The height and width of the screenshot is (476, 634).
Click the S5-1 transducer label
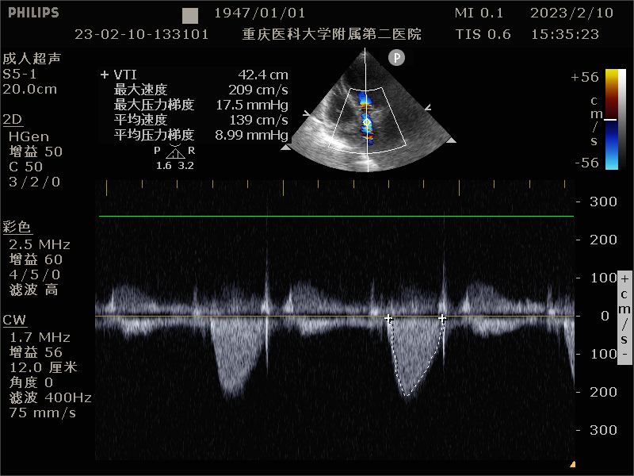coord(21,74)
